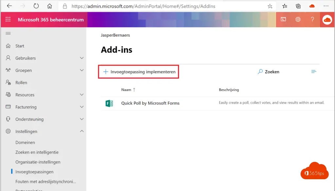Image resolution: width=335 pixels, height=191 pixels.
Task: Select Invoegtoepassingen in sidebar
Action: point(34,172)
